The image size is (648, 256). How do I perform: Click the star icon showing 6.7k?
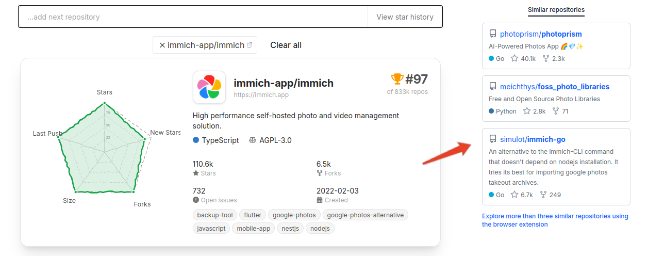(514, 195)
